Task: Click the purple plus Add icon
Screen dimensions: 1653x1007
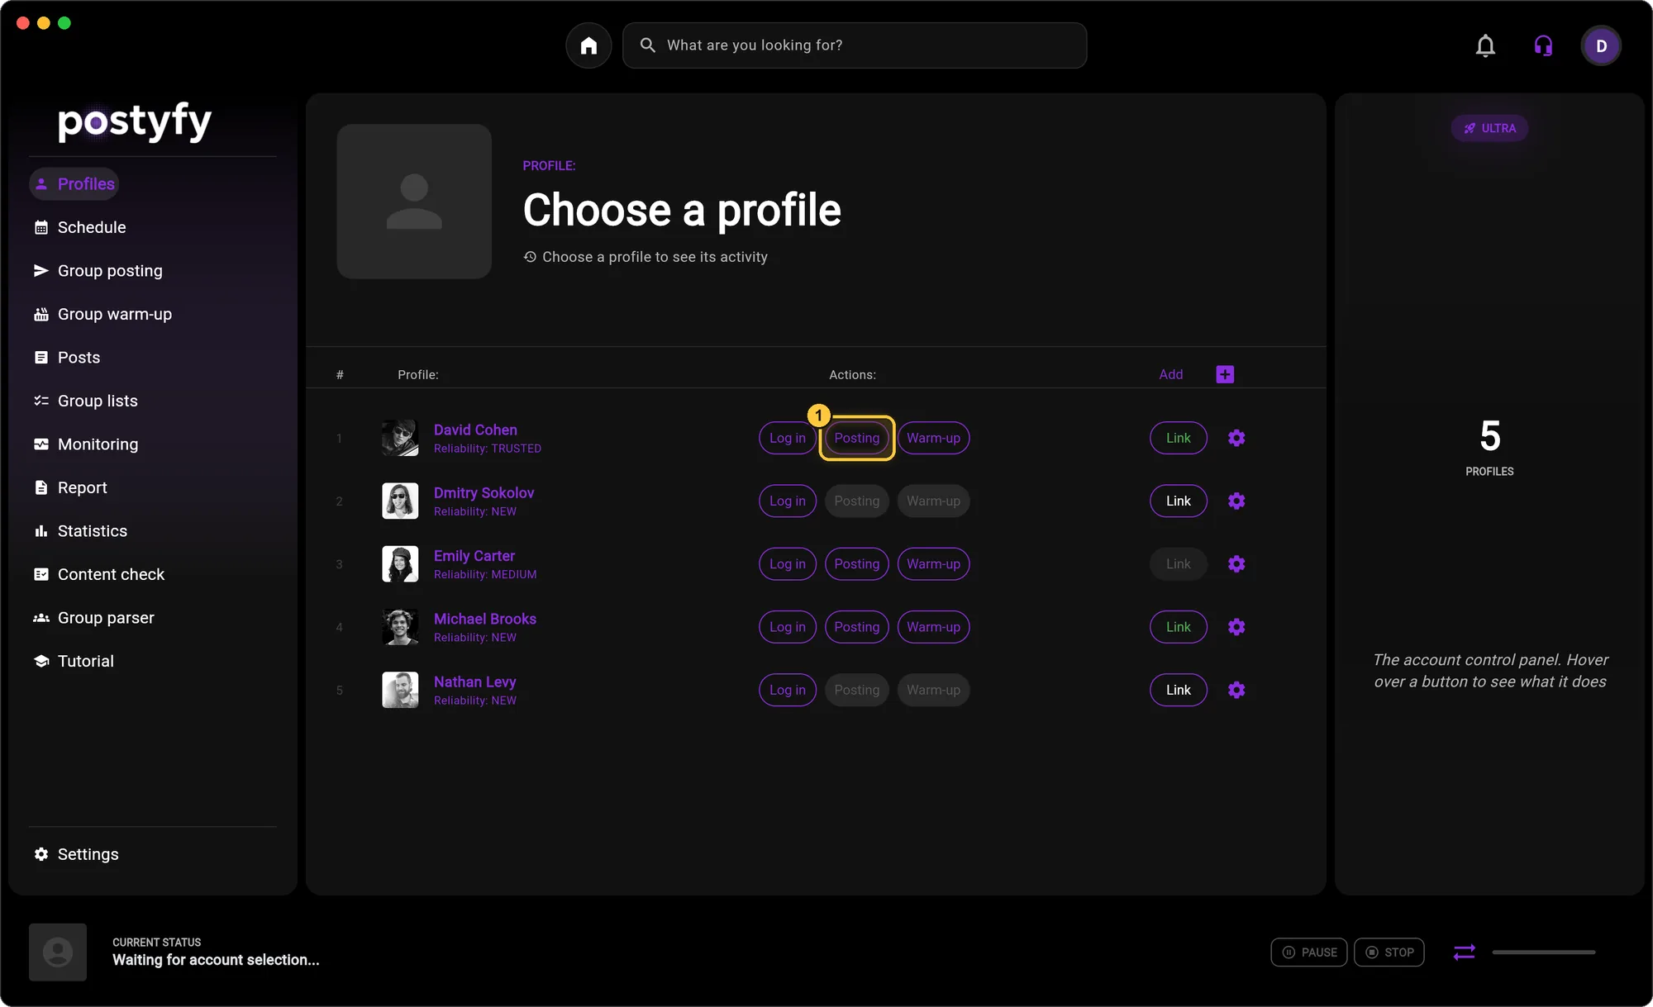Action: pyautogui.click(x=1225, y=374)
